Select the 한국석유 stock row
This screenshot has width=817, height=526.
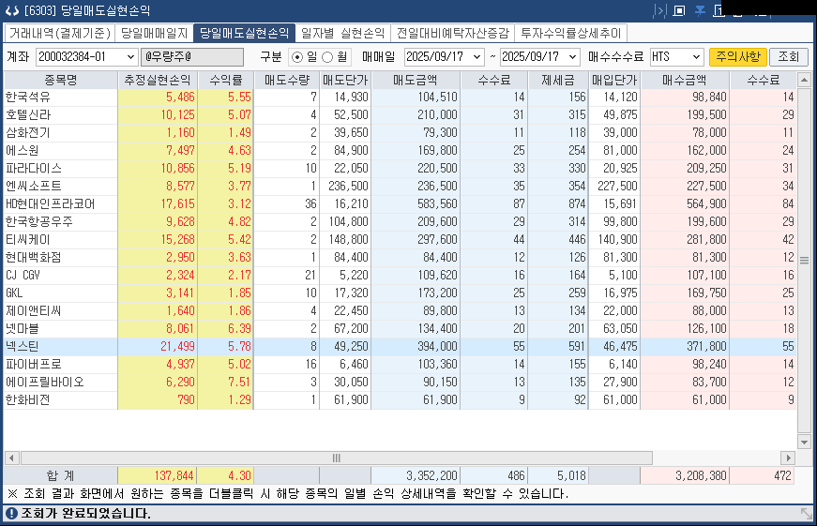[400, 98]
